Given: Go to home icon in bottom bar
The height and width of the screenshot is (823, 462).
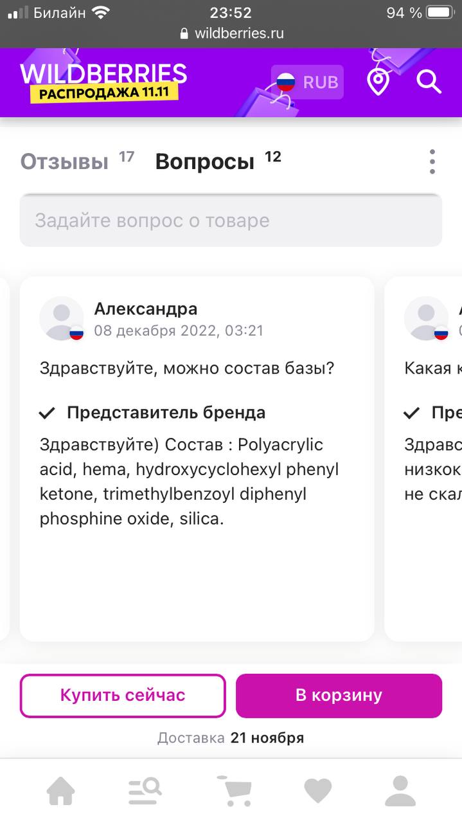Looking at the screenshot, I should click(x=61, y=791).
